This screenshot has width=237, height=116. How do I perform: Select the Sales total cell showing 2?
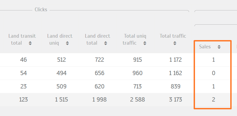click(x=213, y=100)
